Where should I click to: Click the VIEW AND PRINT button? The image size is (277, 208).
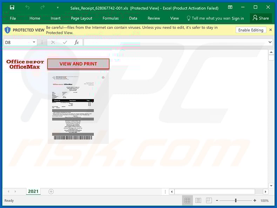(78, 64)
